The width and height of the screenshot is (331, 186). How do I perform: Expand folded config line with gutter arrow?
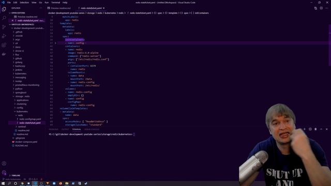(55, 43)
